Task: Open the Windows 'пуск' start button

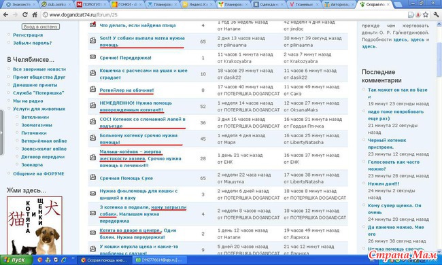Action: click(x=16, y=260)
